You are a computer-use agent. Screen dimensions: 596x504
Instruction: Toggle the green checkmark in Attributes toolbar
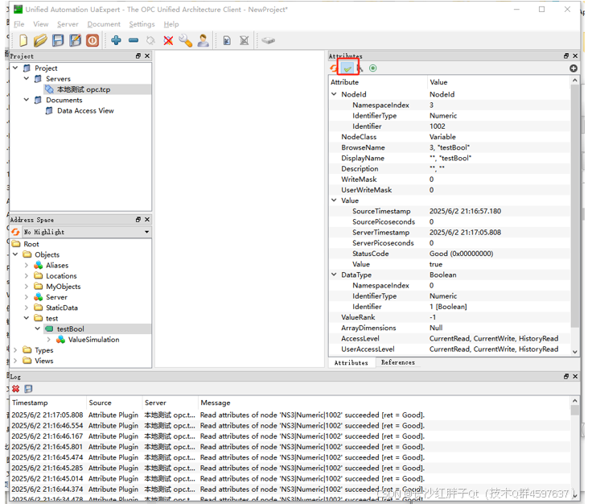348,68
